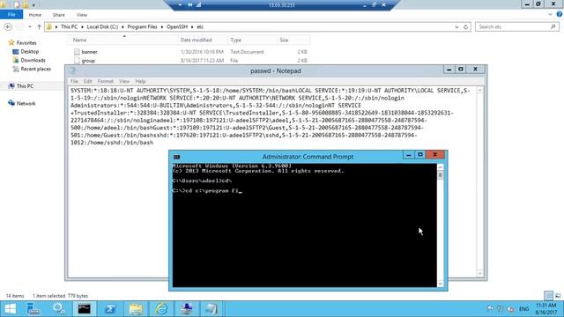Click Notepad window system icon
Screen dimensions: 564x317
click(x=72, y=70)
